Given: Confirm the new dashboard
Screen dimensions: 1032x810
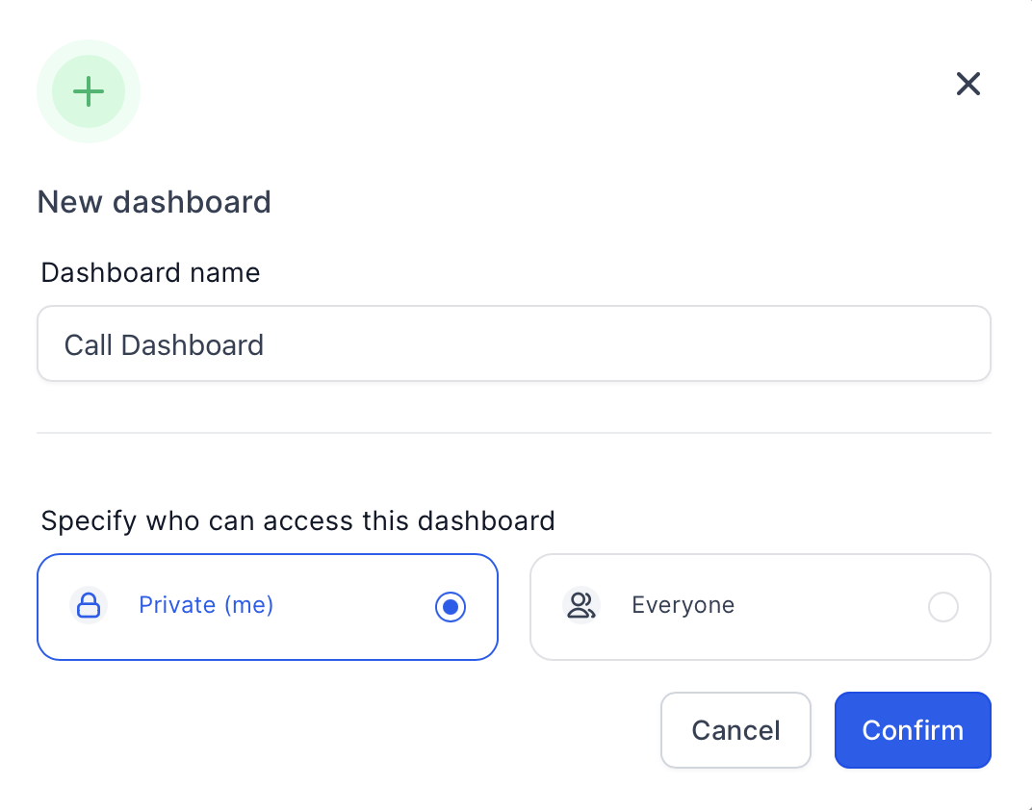Looking at the screenshot, I should click(x=913, y=730).
